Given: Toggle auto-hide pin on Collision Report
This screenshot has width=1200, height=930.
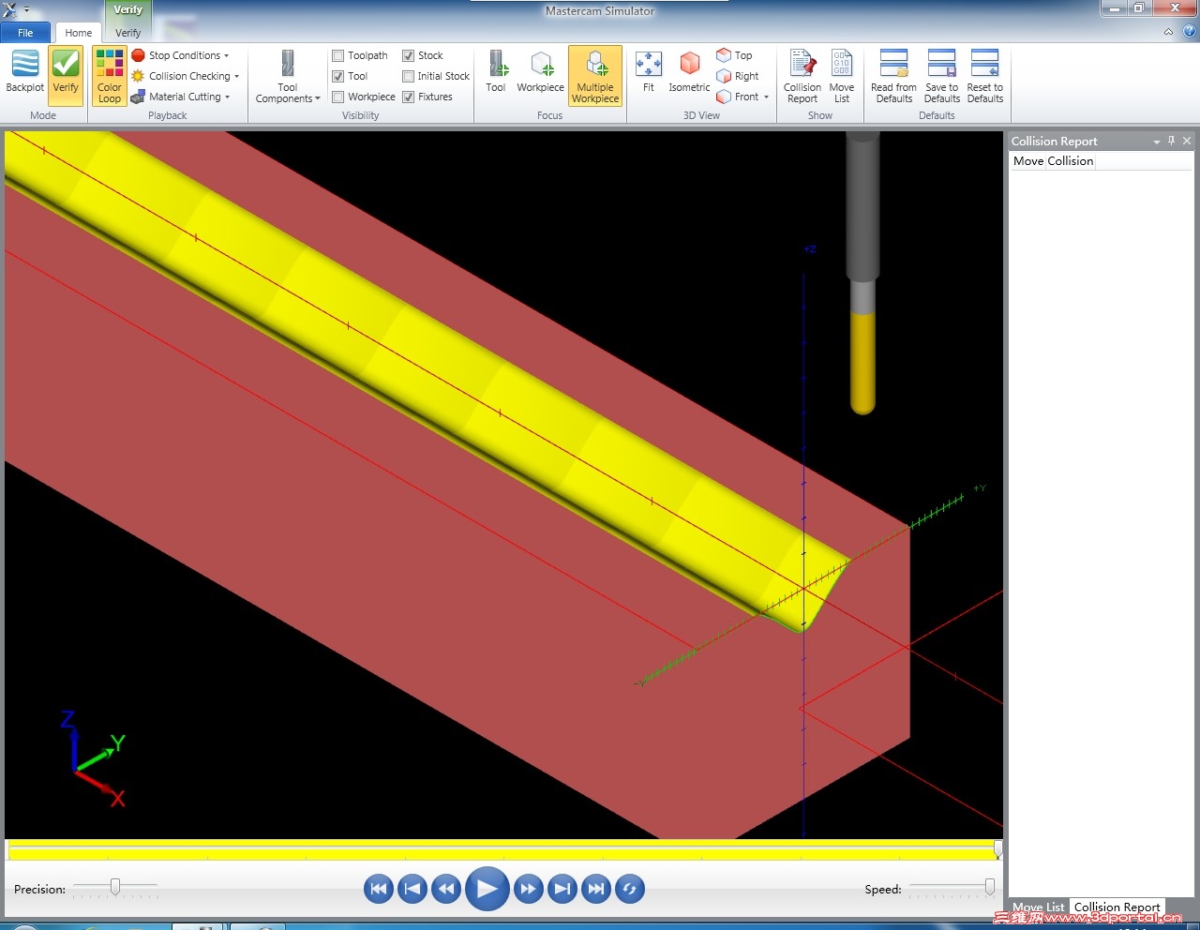Looking at the screenshot, I should click(1172, 141).
